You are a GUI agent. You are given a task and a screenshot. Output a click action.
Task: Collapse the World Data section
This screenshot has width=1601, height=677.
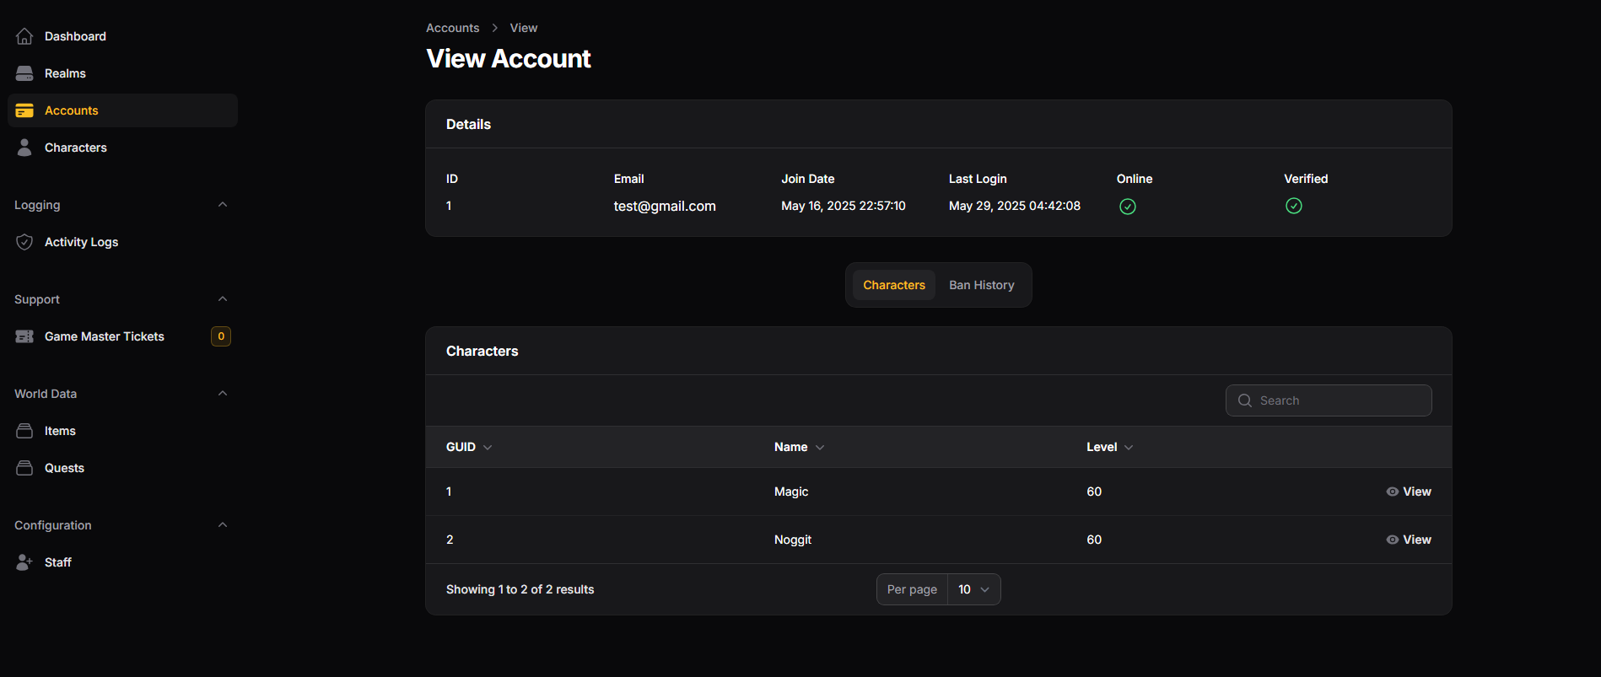(x=223, y=394)
